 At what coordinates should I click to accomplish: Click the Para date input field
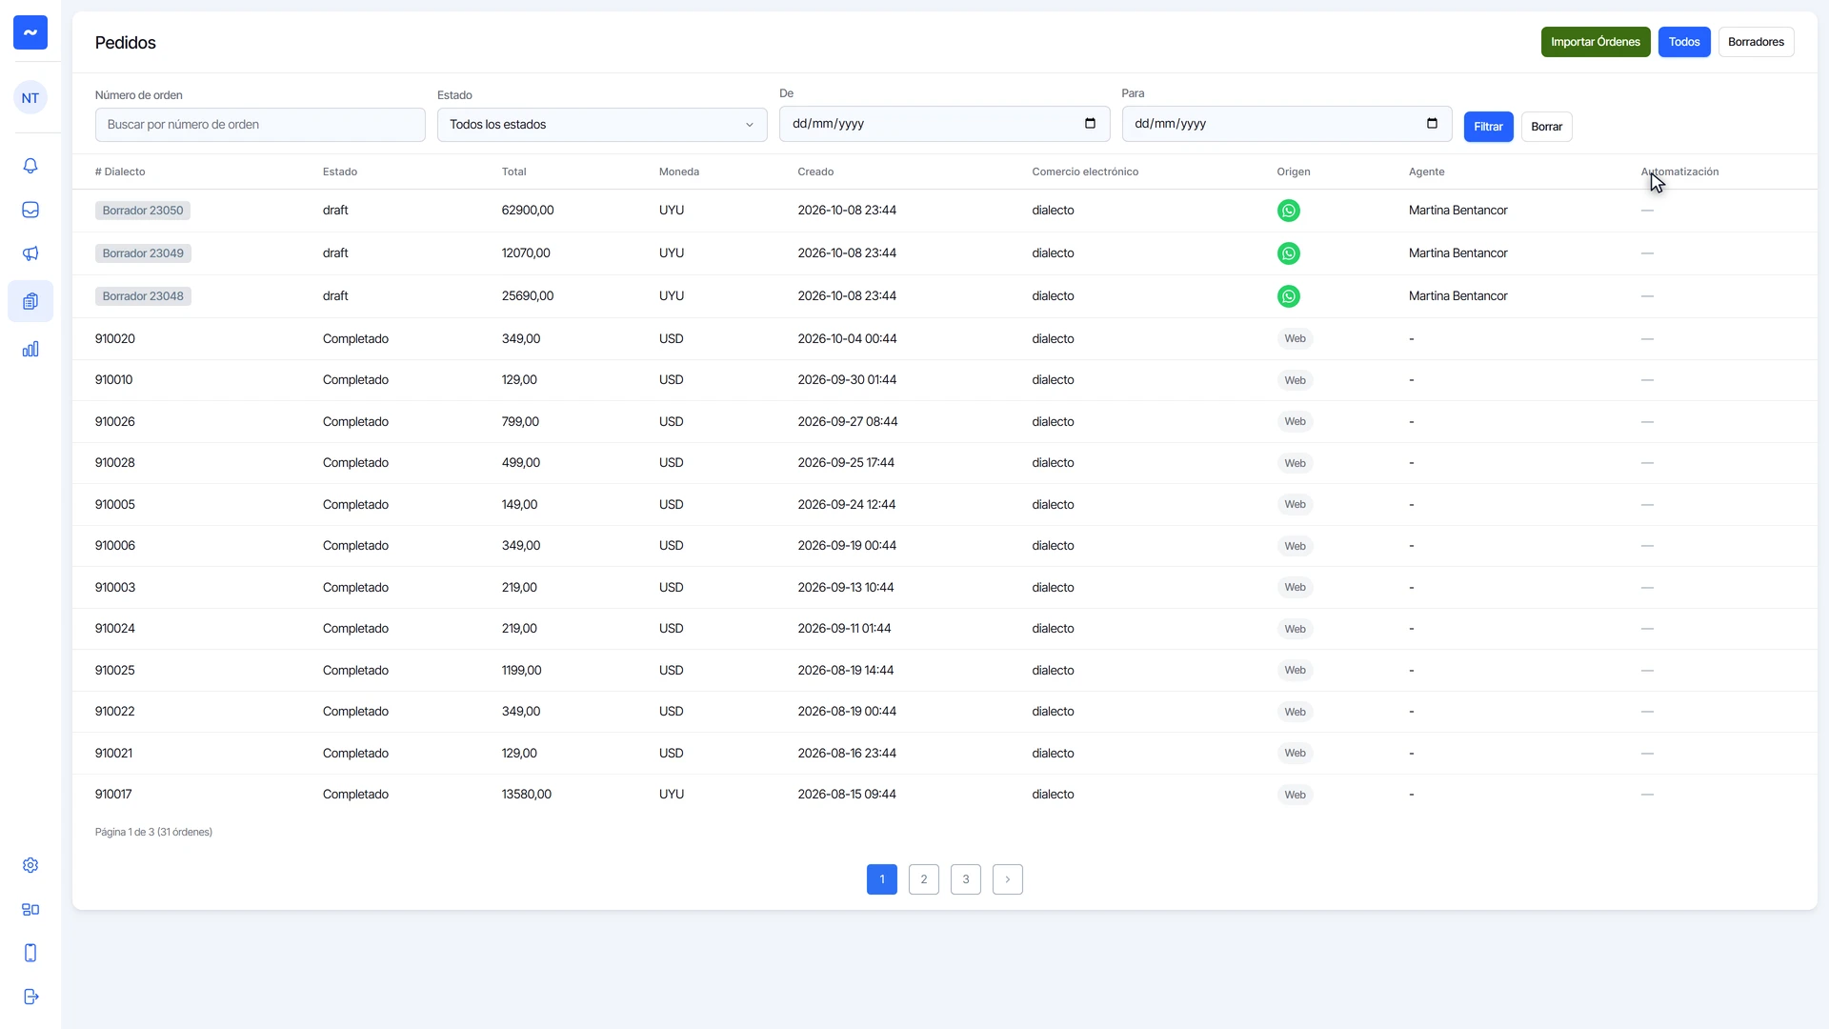(x=1287, y=124)
